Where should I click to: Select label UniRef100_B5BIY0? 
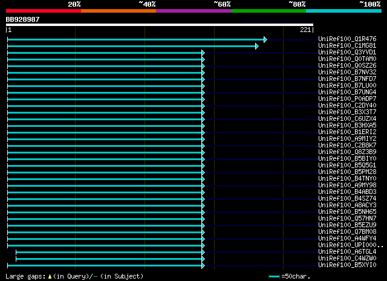pyautogui.click(x=347, y=159)
